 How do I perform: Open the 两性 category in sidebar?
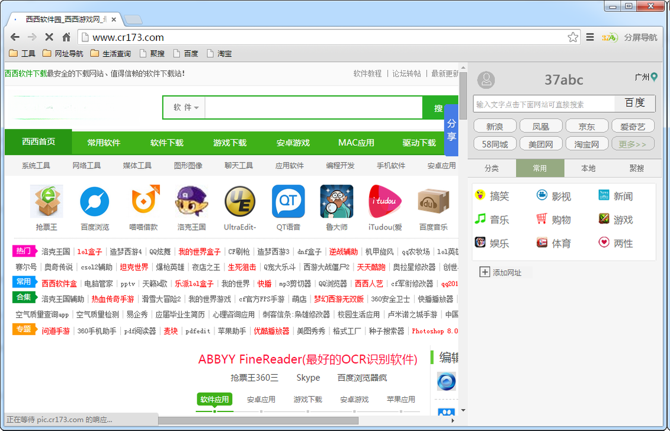coord(615,243)
